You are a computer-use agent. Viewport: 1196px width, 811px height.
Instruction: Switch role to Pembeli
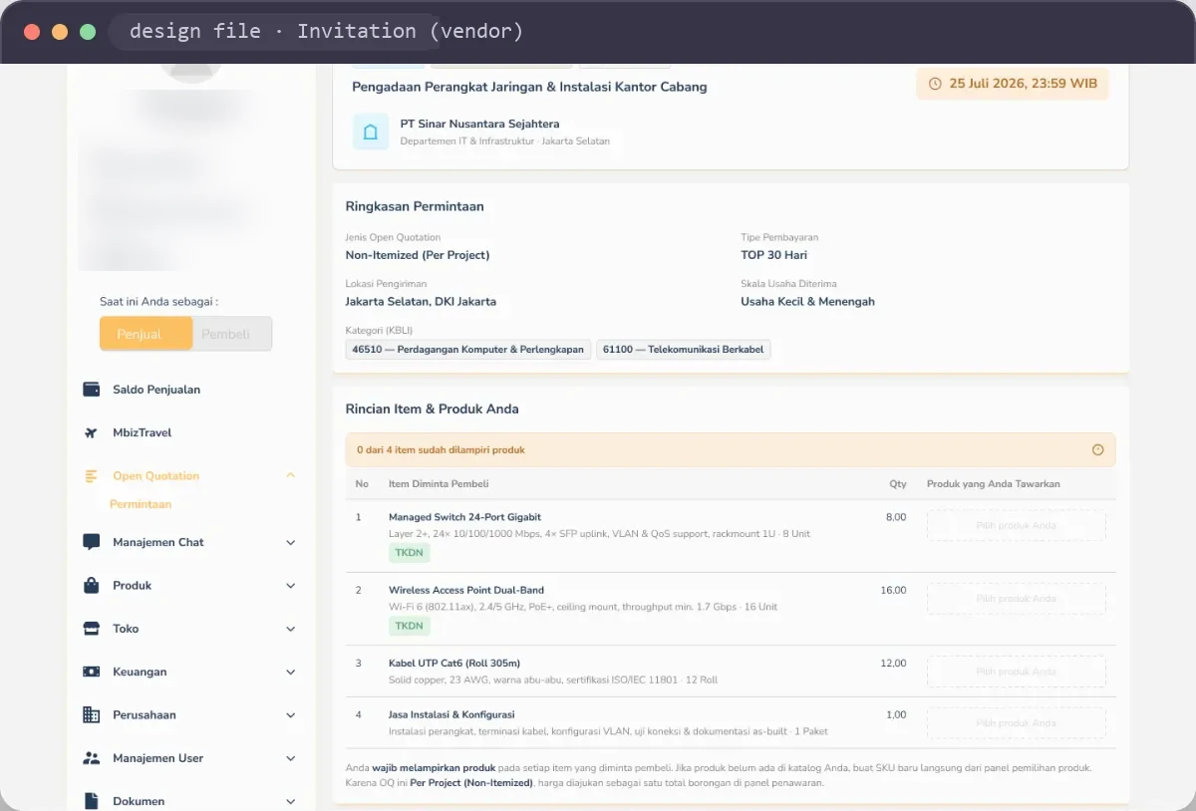pyautogui.click(x=231, y=334)
